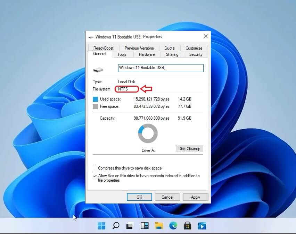This screenshot has height=234, width=296.
Task: Switch to the Tools tab
Action: pyautogui.click(x=122, y=54)
